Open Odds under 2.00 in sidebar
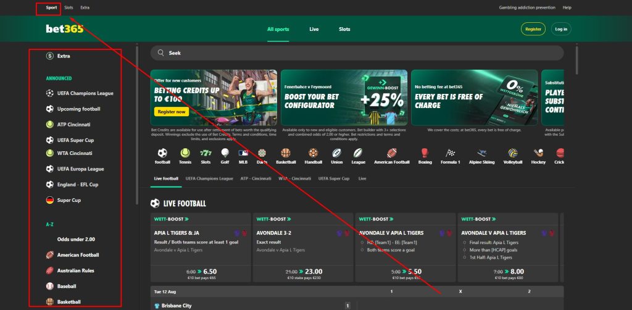This screenshot has width=632, height=310. 76,240
